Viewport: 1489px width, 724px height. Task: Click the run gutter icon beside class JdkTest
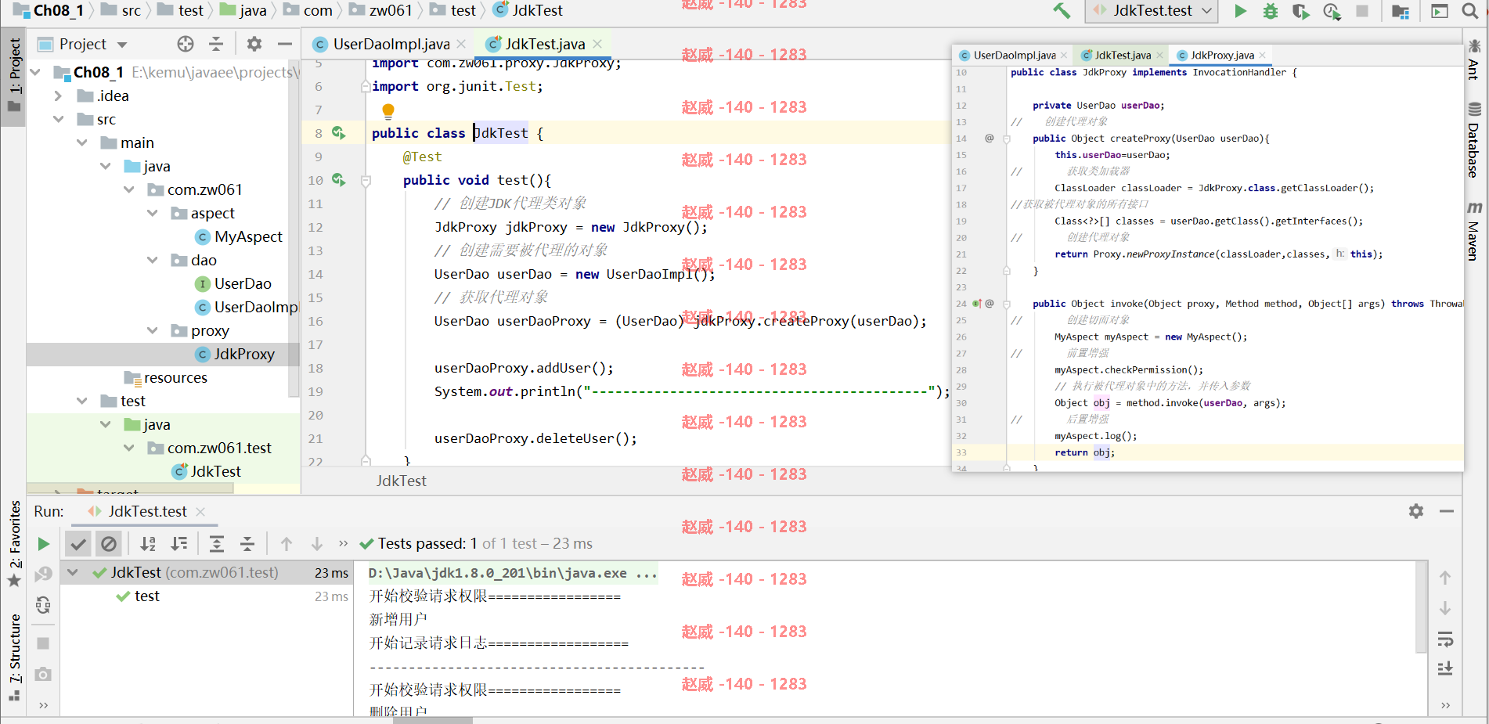(338, 132)
